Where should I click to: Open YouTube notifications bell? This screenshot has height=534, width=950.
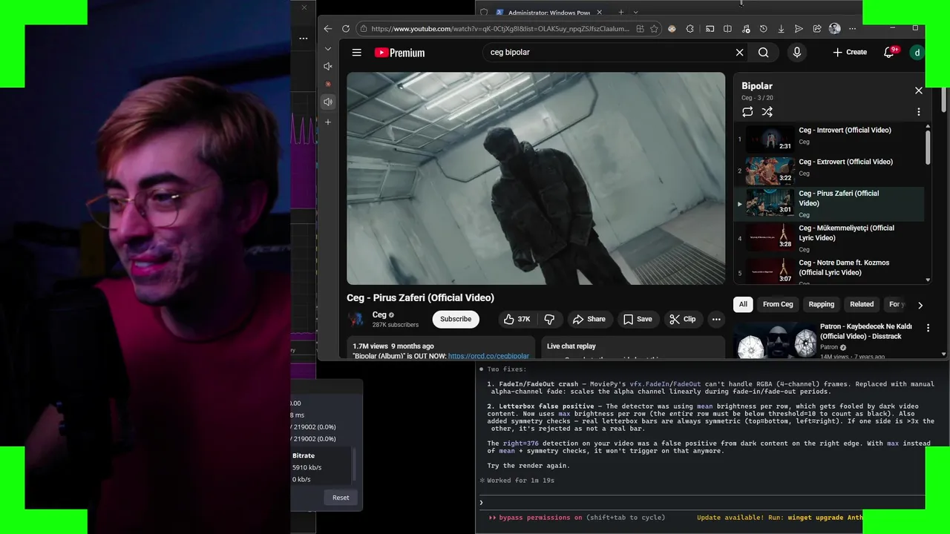889,53
